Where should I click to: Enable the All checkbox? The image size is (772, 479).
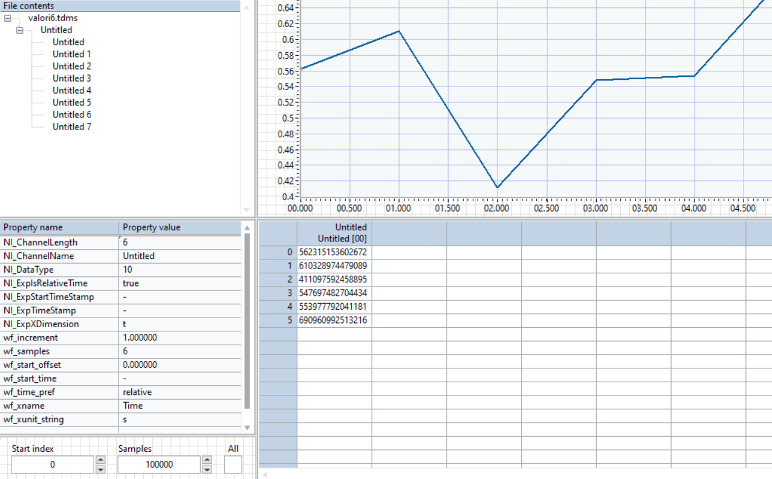(x=233, y=464)
